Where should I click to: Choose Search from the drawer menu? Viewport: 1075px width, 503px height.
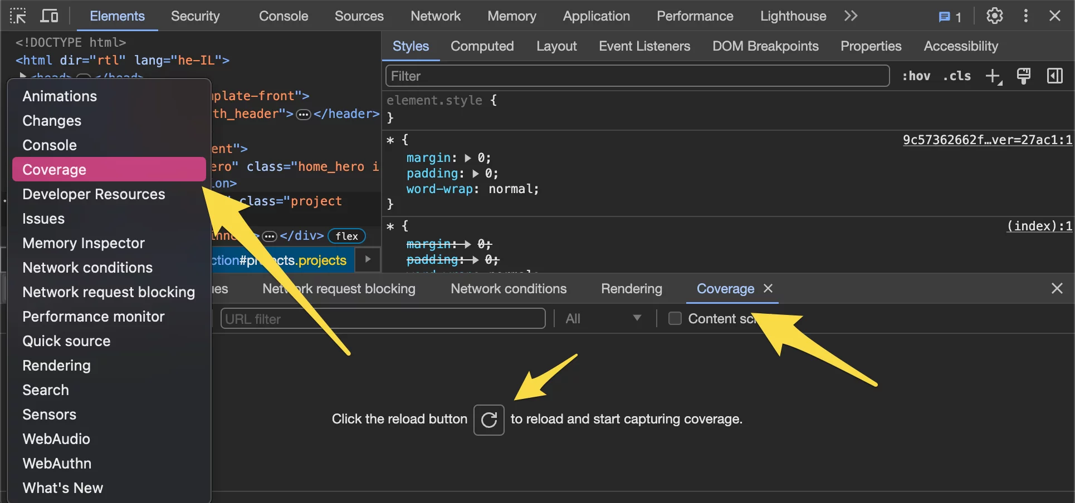tap(109, 390)
